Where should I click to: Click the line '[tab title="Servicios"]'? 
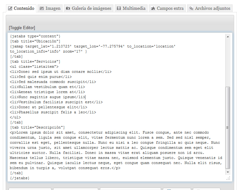pos(35,62)
